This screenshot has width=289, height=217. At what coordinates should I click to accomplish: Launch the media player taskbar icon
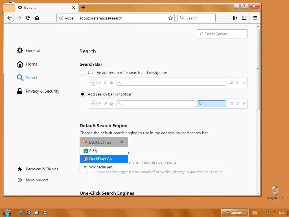tap(45, 213)
